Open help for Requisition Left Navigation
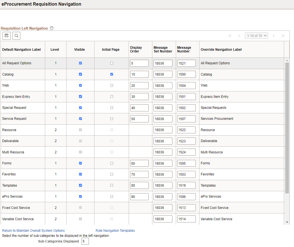 (51, 28)
